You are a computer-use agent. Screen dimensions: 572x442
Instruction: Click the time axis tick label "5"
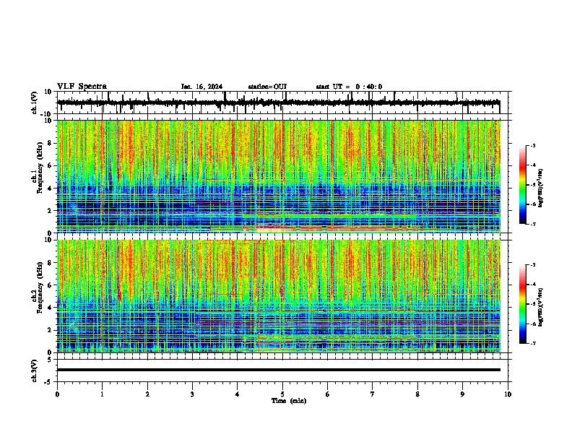[x=282, y=394]
